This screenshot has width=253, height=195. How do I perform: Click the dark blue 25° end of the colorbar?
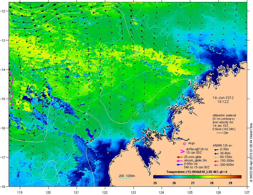tap(155, 177)
